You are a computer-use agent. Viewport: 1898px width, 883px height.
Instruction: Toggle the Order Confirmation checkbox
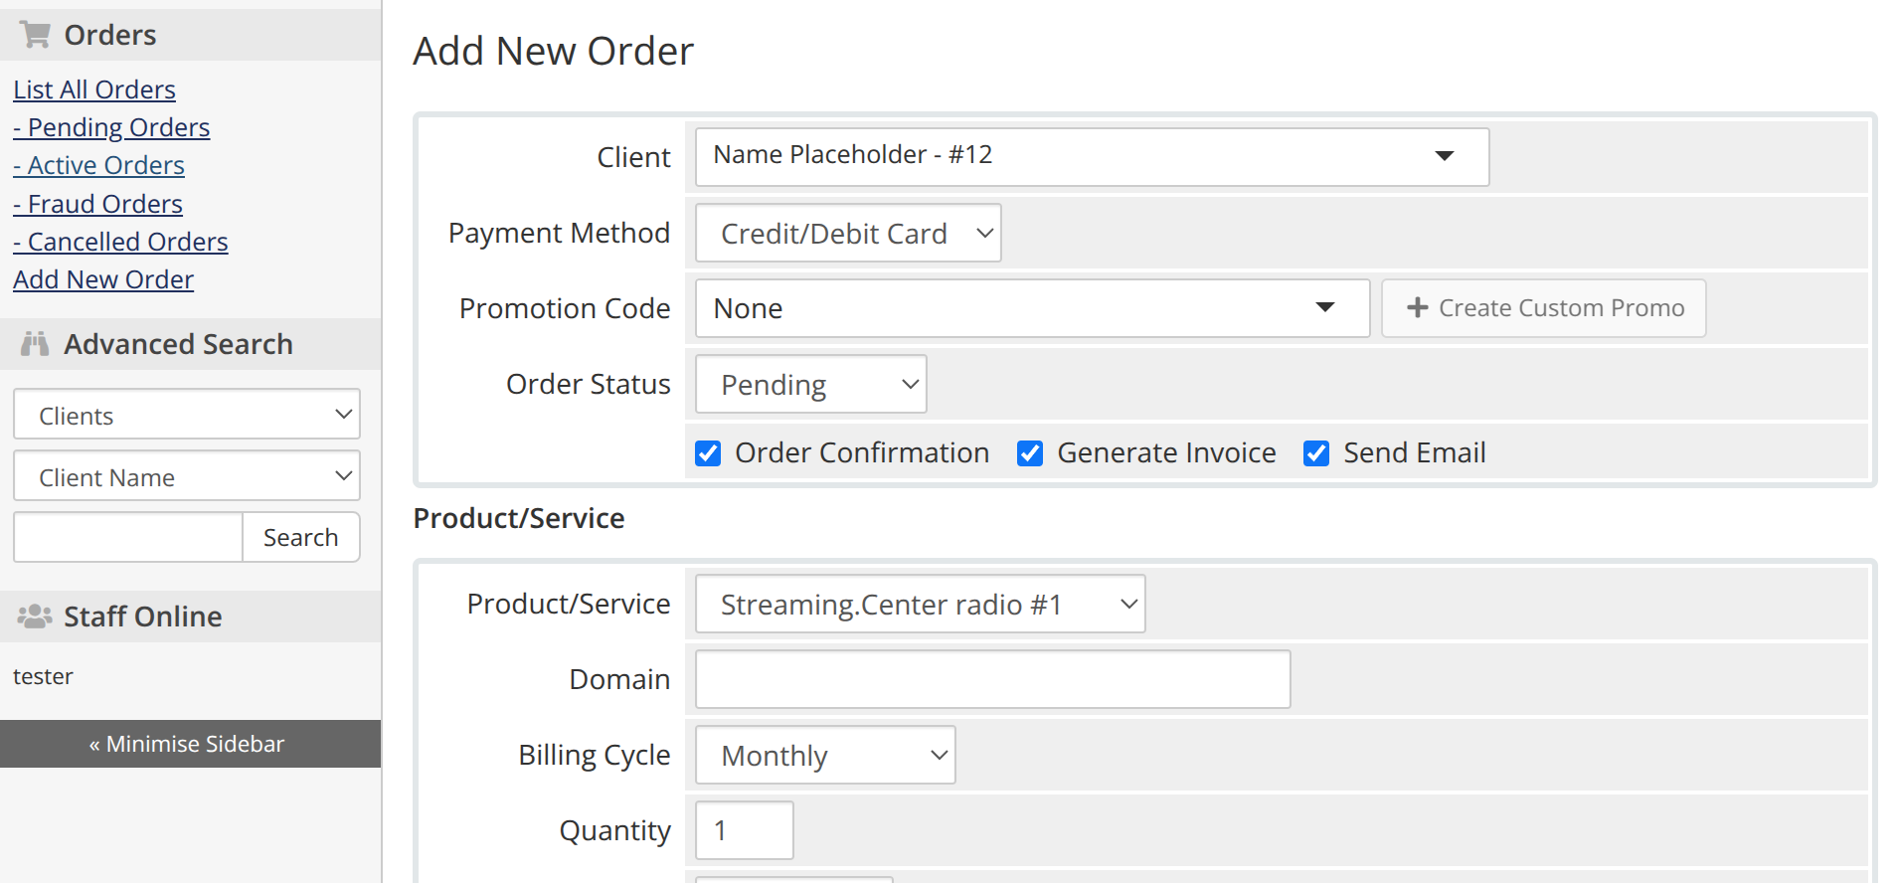click(708, 453)
